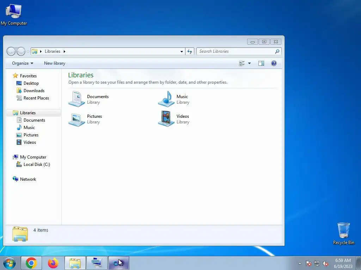This screenshot has height=270, width=361.
Task: Select the Local Disk (C:) drive icon
Action: 19,165
